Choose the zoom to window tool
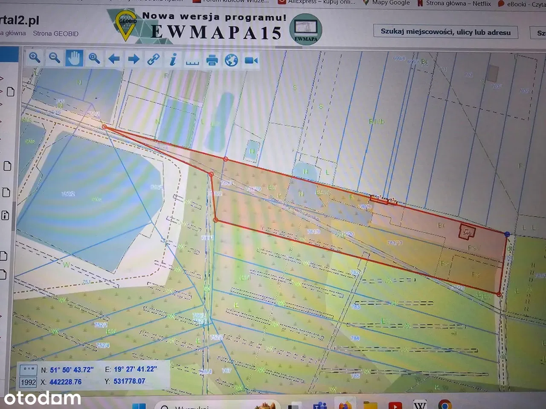546x409 pixels. click(x=94, y=58)
